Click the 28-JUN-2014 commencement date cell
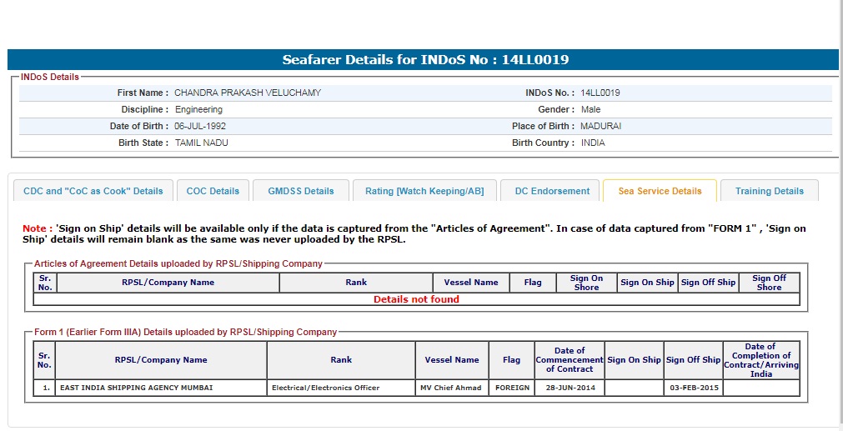Image resolution: width=843 pixels, height=431 pixels. (570, 388)
